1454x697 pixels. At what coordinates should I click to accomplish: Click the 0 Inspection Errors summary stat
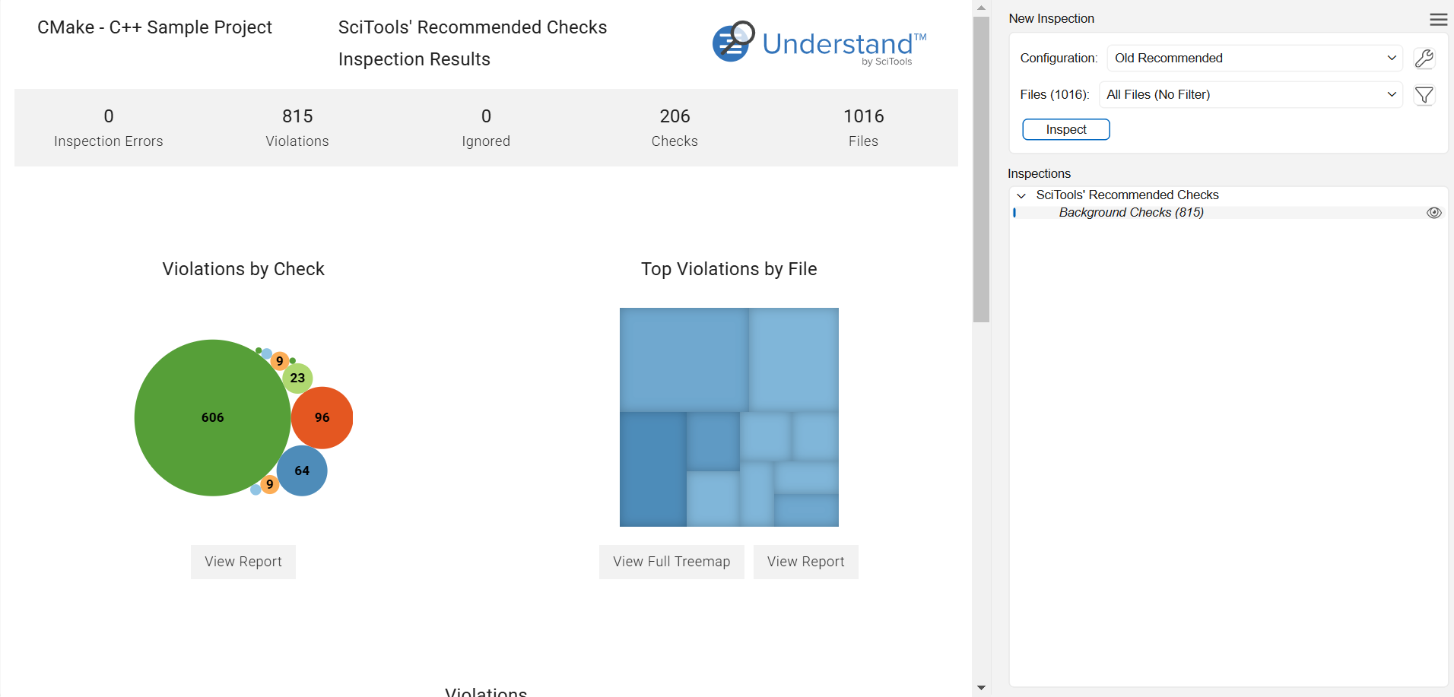coord(109,128)
